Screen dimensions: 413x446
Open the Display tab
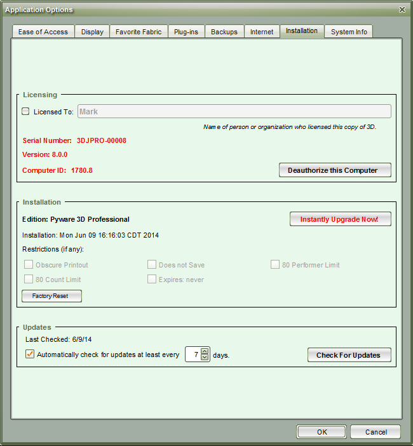point(92,32)
